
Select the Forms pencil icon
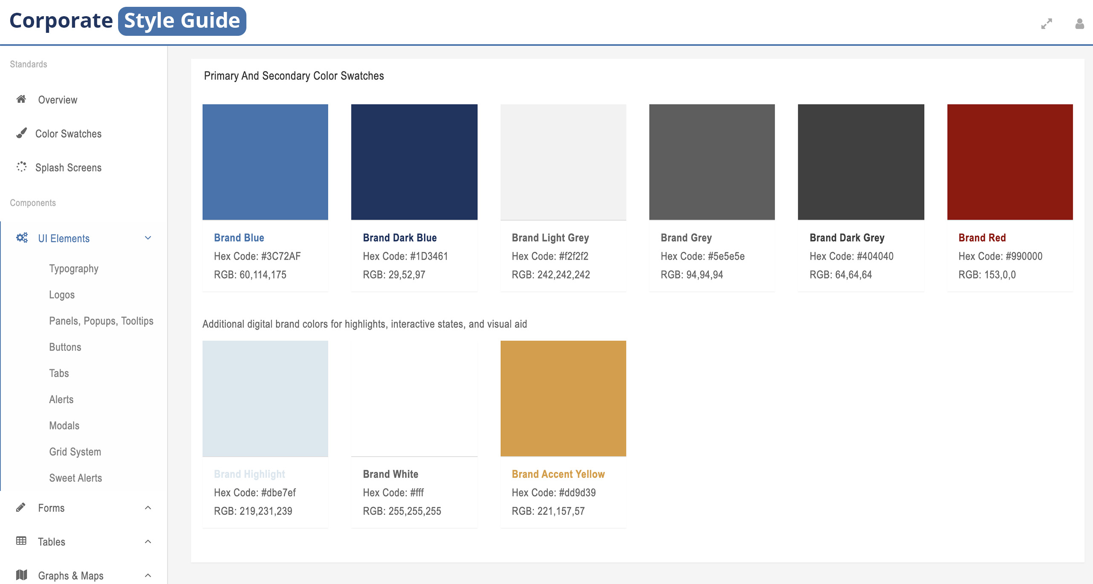coord(21,507)
